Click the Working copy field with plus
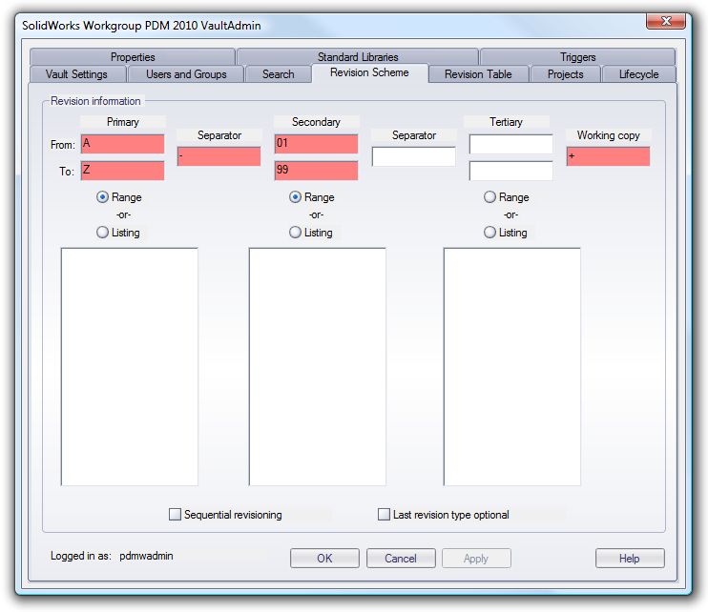Screen dimensions: 708x612 click(x=608, y=156)
